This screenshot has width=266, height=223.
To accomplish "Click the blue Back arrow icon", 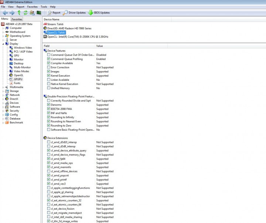I will (5, 13).
